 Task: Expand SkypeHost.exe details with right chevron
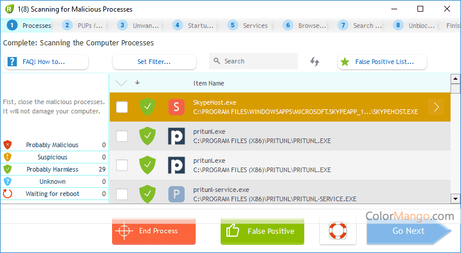tap(437, 107)
